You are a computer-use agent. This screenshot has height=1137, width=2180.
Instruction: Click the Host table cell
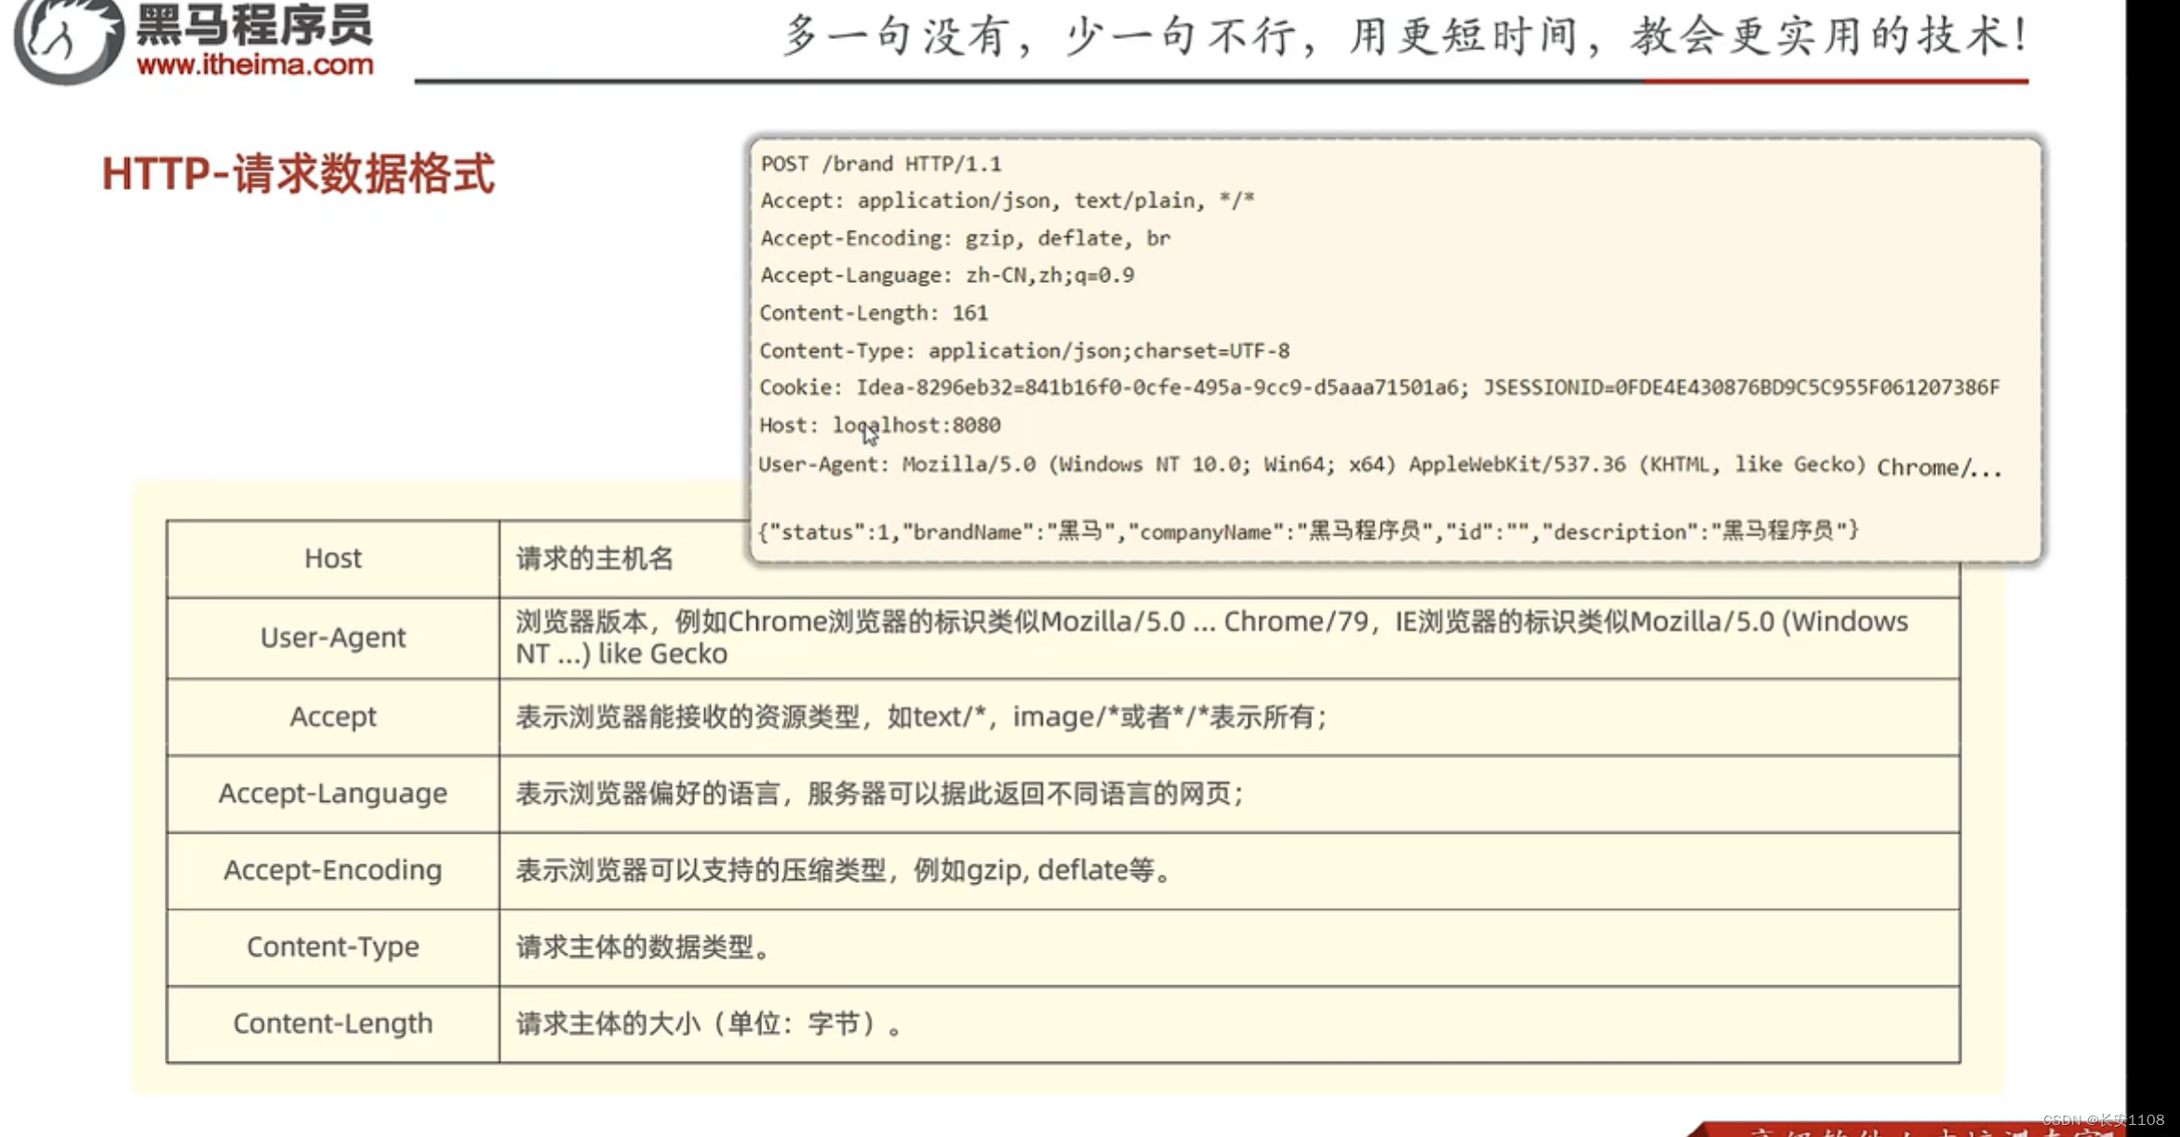[x=333, y=558]
